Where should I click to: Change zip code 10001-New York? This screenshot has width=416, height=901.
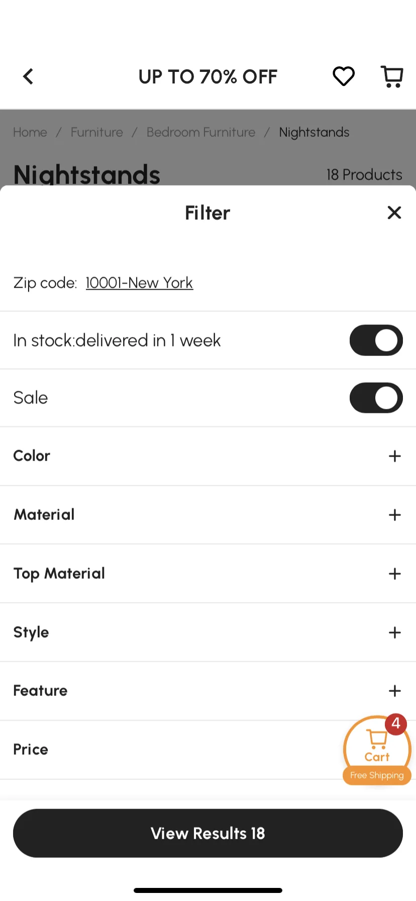139,283
